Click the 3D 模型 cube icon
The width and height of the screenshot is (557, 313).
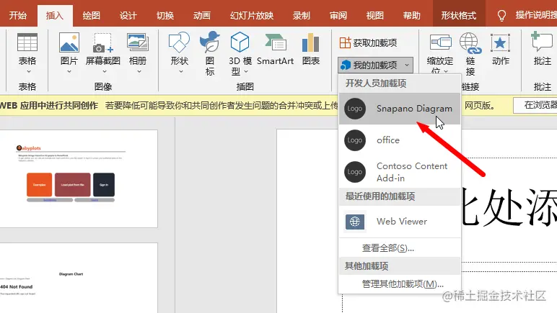pyautogui.click(x=240, y=42)
